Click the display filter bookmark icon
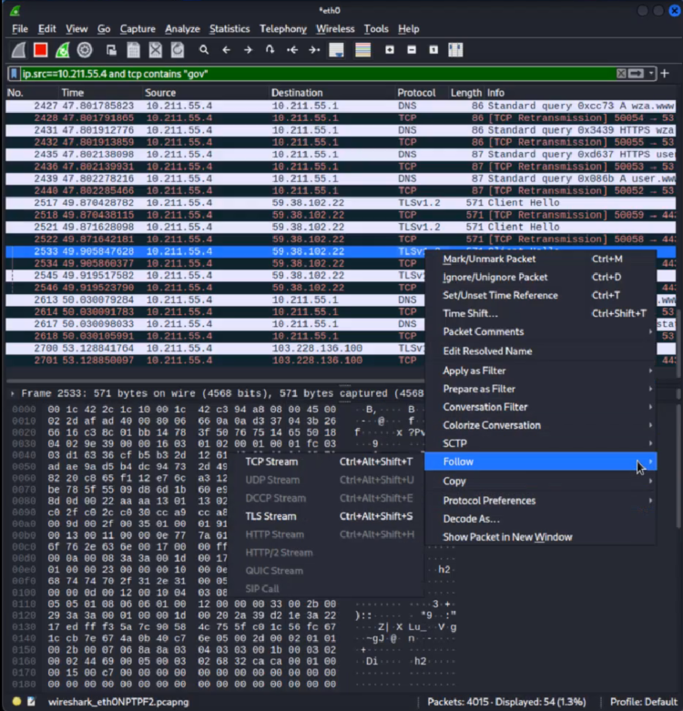 14,74
